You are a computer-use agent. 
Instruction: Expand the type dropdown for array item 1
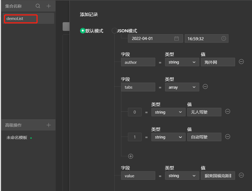click(x=168, y=137)
